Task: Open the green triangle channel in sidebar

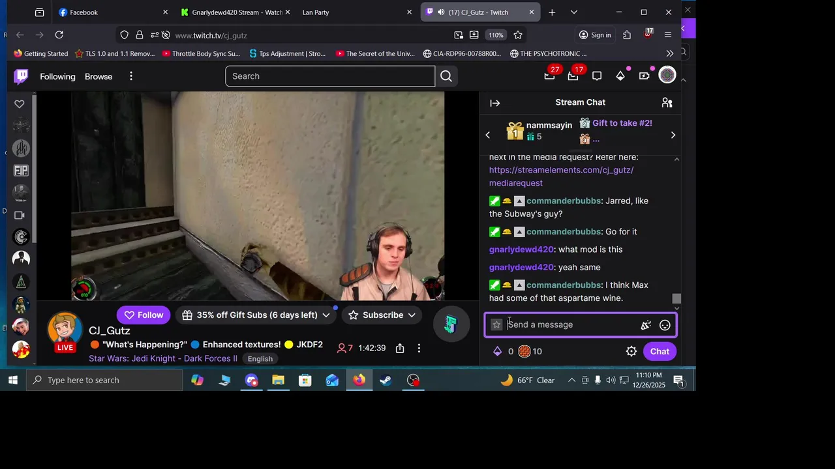Action: [21, 282]
